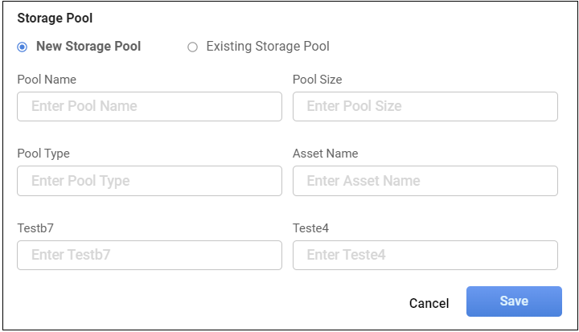Choose the Existing Storage Pool radio button
The image size is (579, 332).
192,47
